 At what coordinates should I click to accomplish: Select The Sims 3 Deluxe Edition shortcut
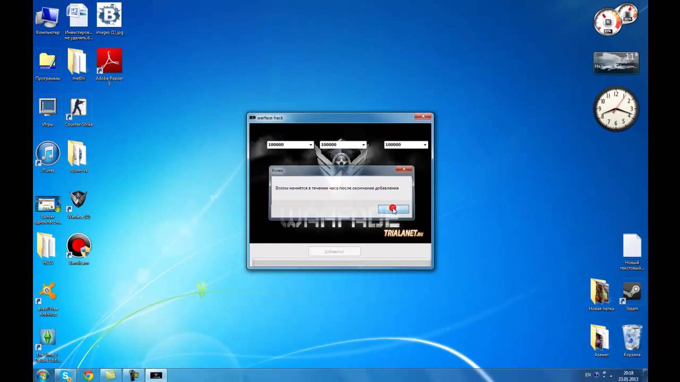point(47,346)
